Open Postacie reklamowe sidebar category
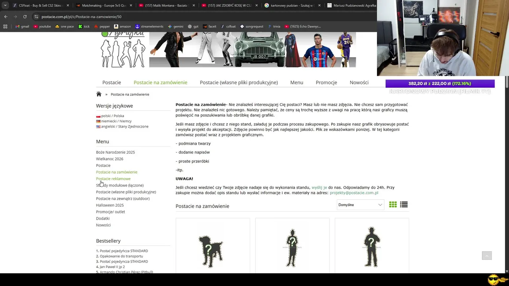The height and width of the screenshot is (286, 509). (x=113, y=179)
